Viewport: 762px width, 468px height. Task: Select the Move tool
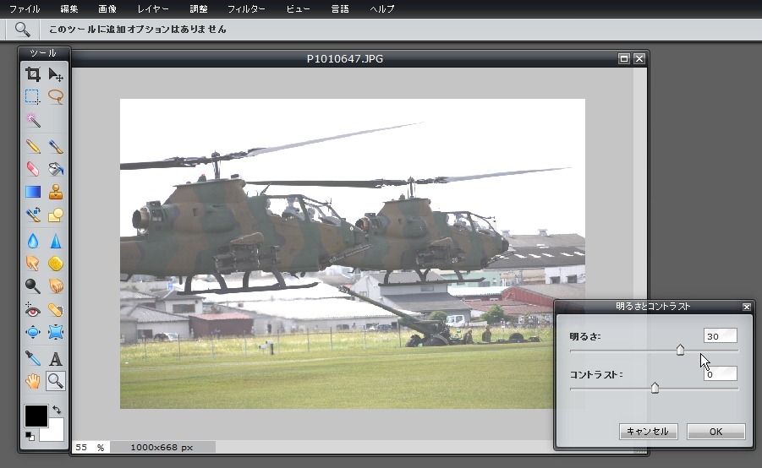pos(56,74)
